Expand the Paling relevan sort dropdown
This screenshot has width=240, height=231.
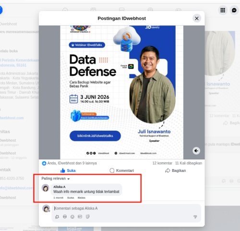56,179
